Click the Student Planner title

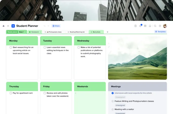tap(27, 26)
